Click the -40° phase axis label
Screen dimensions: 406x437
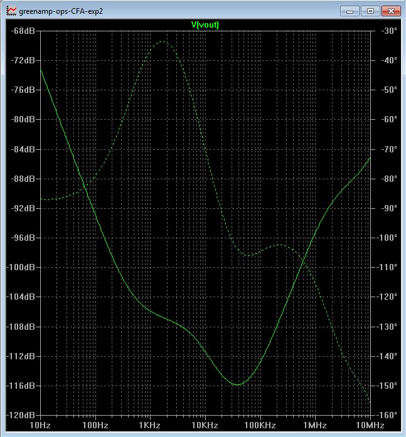[389, 60]
